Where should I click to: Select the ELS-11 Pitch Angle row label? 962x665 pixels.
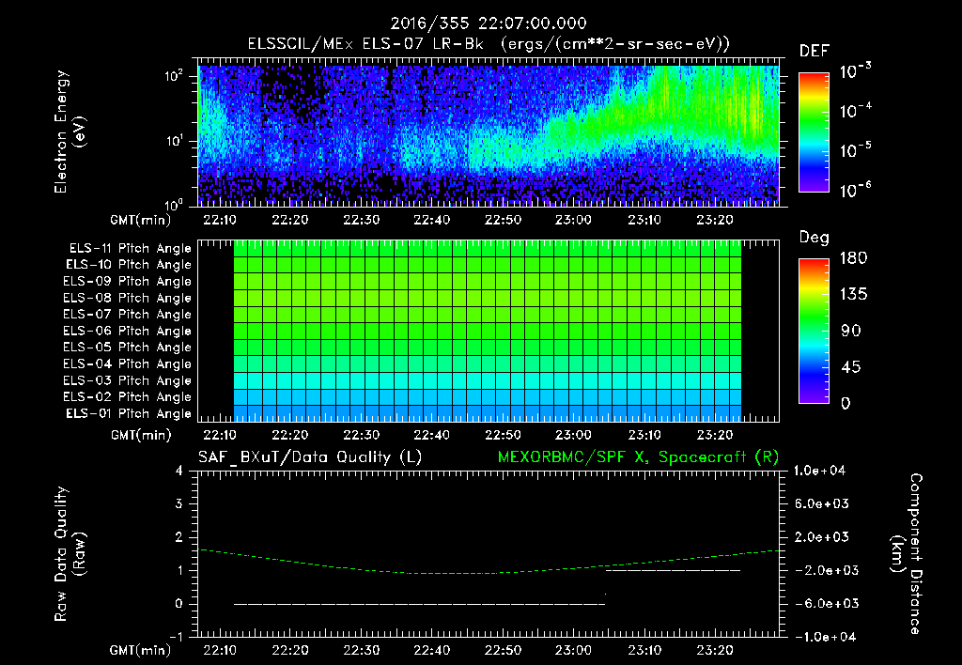130,249
